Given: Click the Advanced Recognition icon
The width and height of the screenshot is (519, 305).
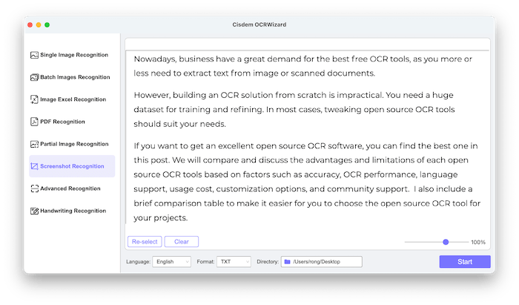Looking at the screenshot, I should click(34, 188).
